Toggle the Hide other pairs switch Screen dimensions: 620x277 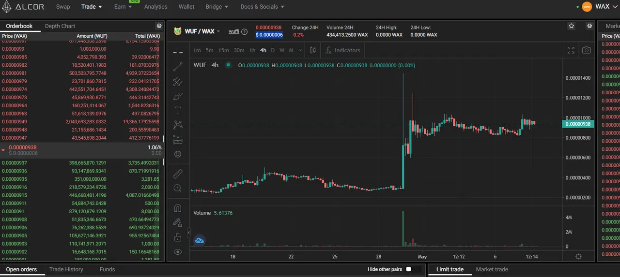coord(410,269)
